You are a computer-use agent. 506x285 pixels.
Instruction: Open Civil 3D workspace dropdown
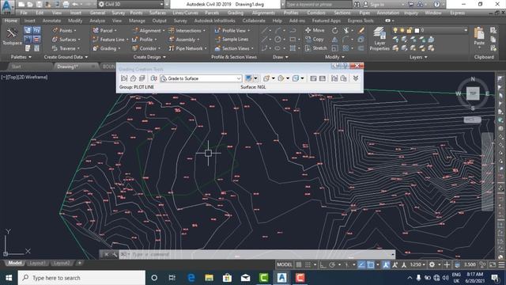130,4
